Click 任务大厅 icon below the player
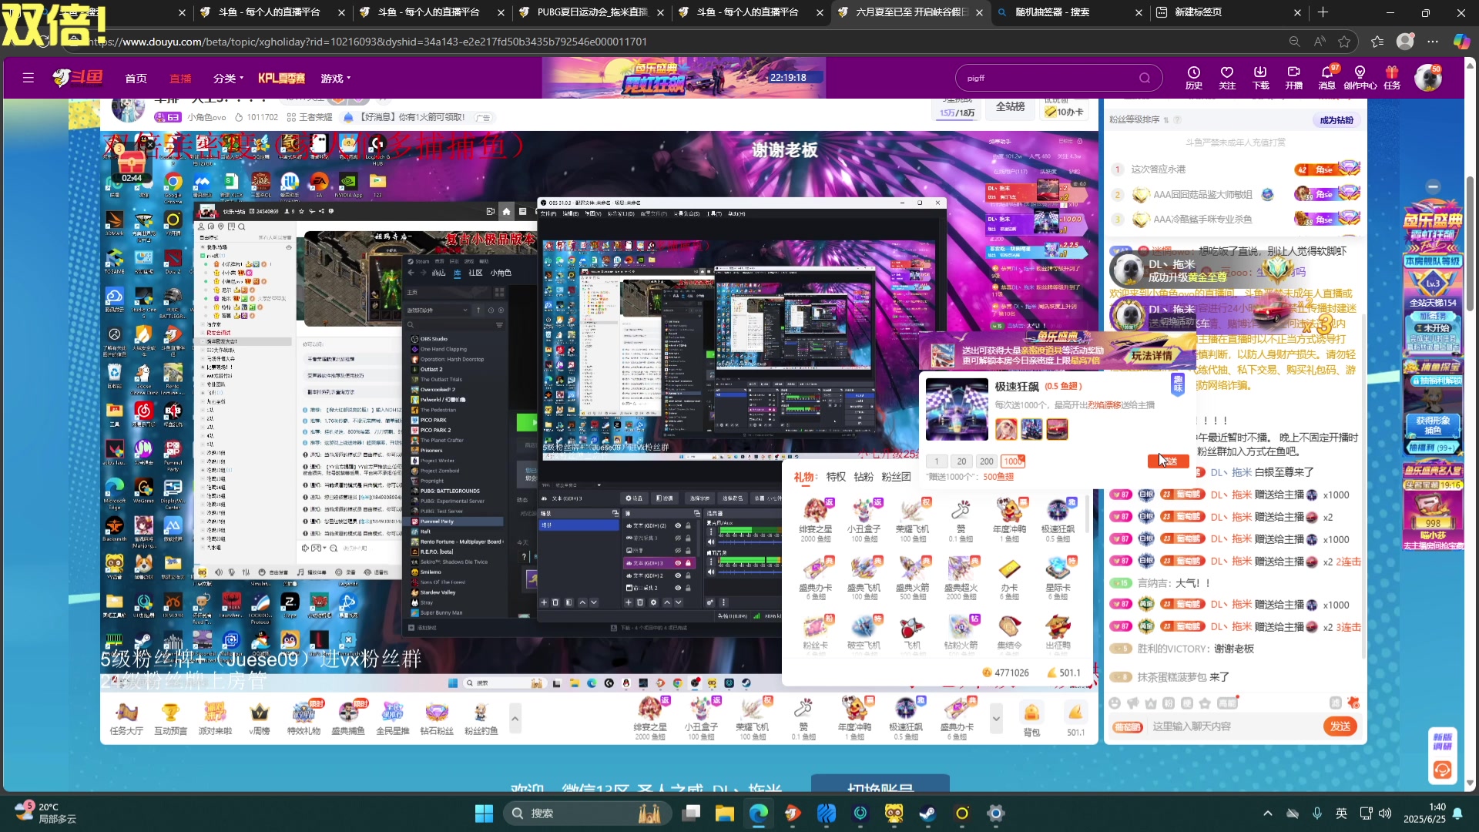The height and width of the screenshot is (832, 1479). tap(126, 719)
